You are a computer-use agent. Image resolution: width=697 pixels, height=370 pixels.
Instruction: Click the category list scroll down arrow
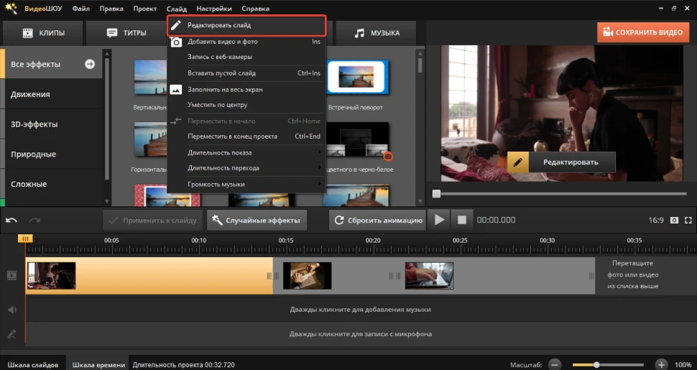click(x=106, y=201)
